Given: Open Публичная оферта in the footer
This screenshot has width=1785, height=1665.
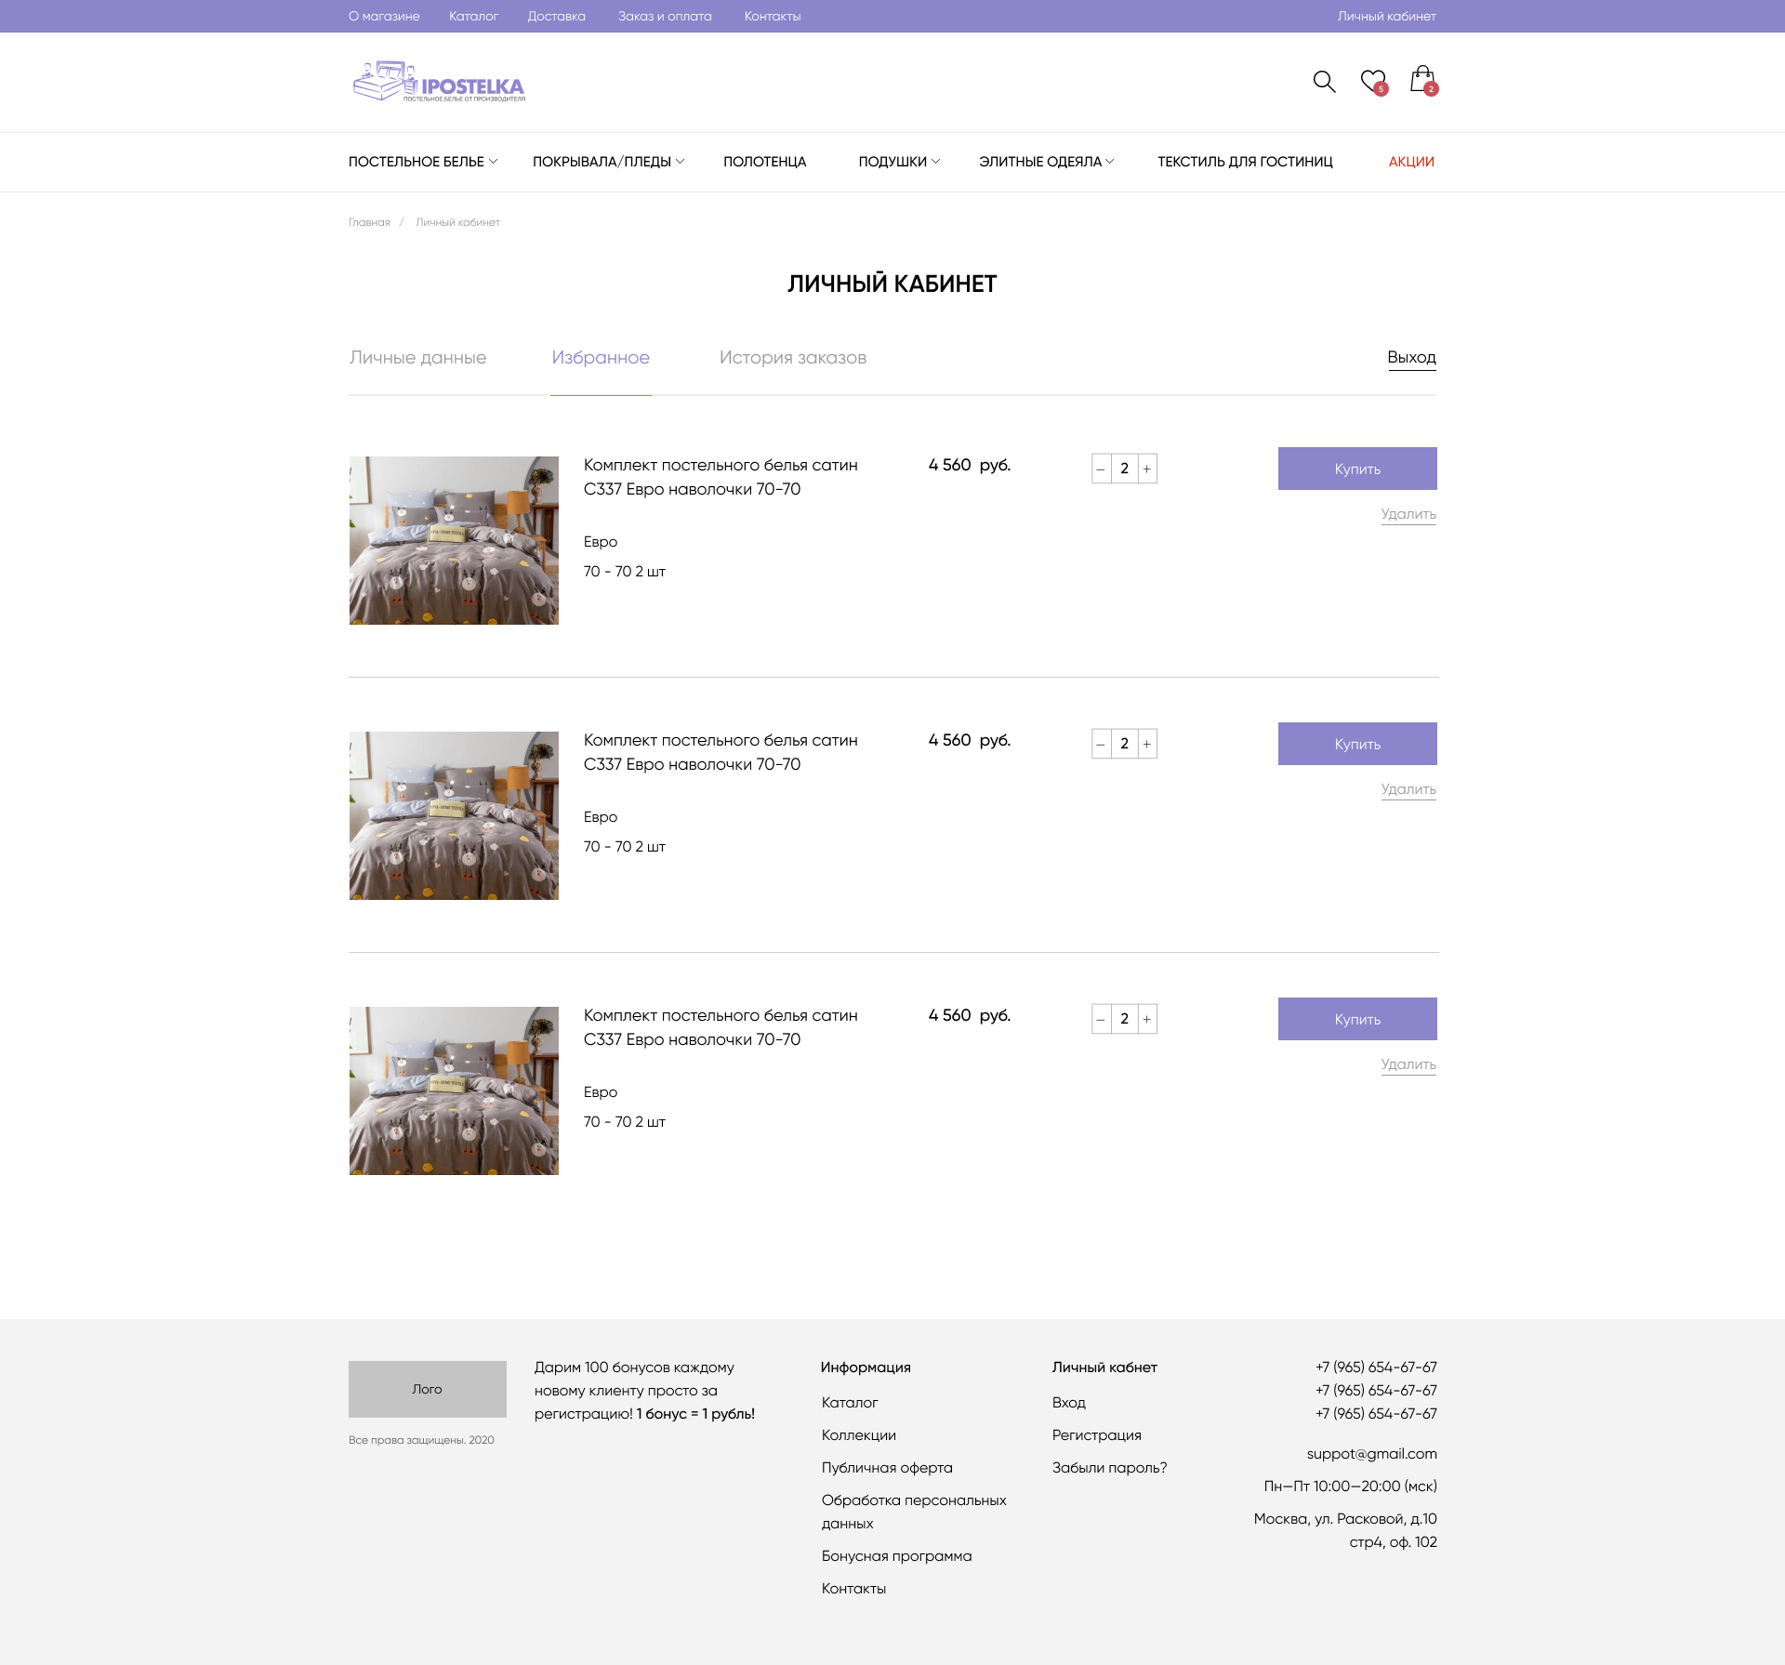Looking at the screenshot, I should point(887,1468).
